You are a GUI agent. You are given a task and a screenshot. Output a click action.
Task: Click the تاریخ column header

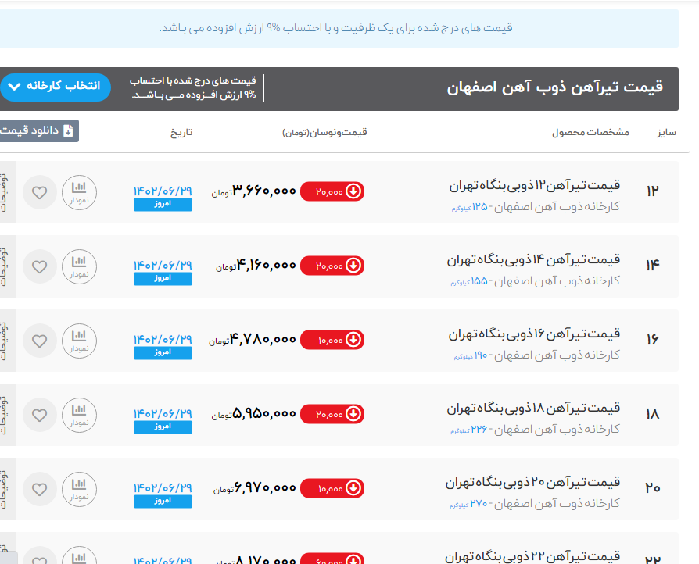click(x=181, y=133)
